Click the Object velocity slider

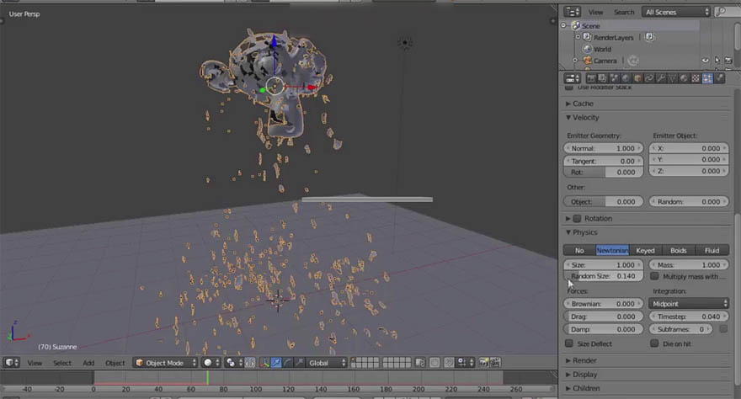tap(603, 202)
